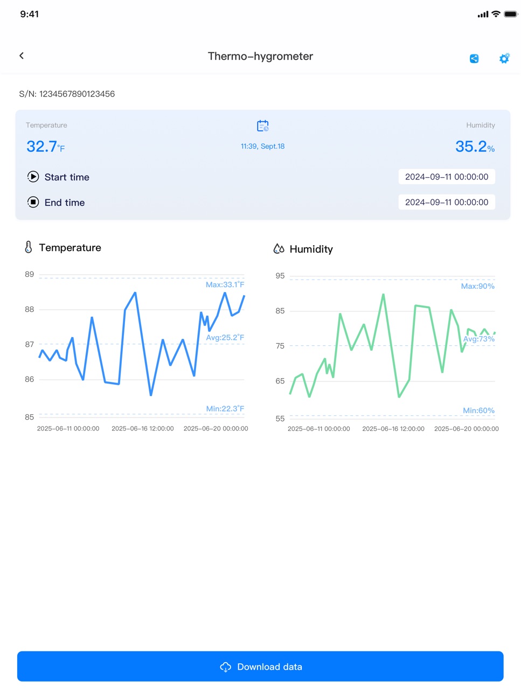This screenshot has width=521, height=695.
Task: Tap the blue temperature line graph
Action: (142, 344)
